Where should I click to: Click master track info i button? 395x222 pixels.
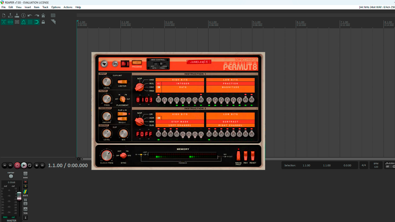click(x=25, y=217)
